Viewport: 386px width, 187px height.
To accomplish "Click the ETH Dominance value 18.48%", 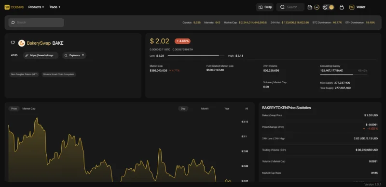I will point(370,23).
